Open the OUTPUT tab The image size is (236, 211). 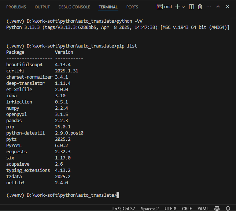tap(42, 7)
